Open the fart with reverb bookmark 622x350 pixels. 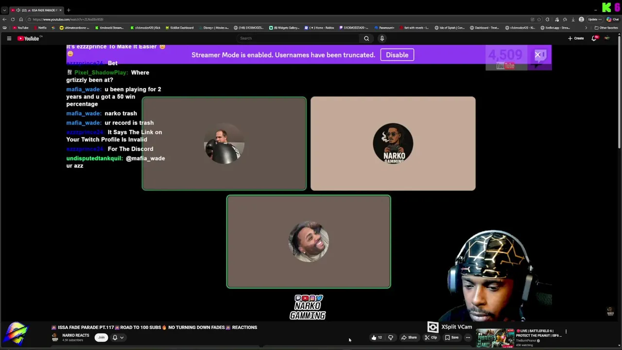(x=414, y=28)
